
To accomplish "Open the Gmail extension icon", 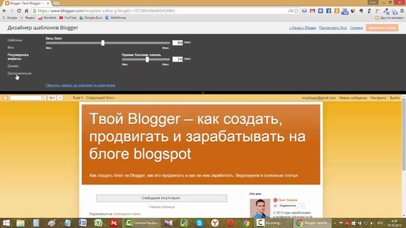I will (x=312, y=11).
